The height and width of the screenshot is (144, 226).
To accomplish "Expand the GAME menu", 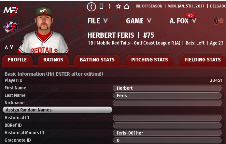I will click(138, 21).
